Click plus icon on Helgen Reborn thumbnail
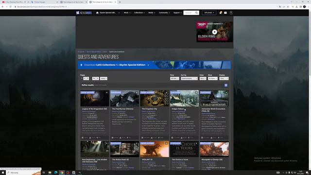 pos(196,92)
